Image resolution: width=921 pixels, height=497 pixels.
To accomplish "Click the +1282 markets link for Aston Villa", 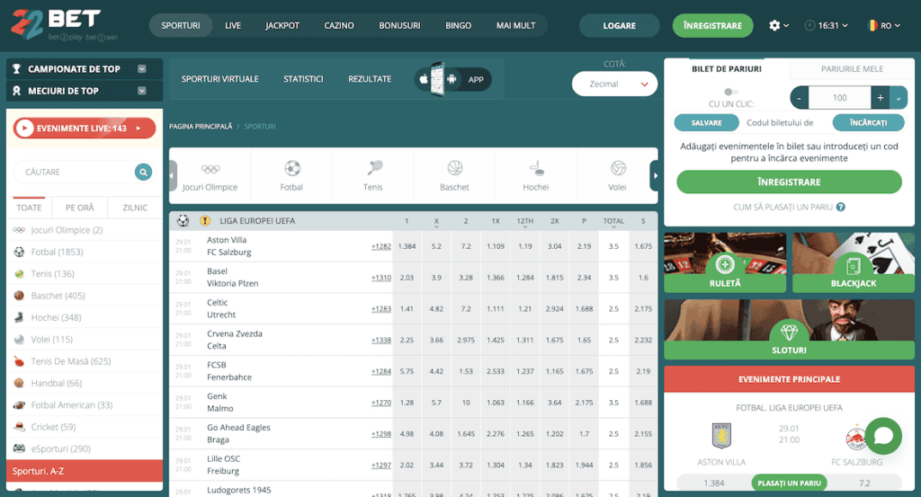I will [x=381, y=246].
